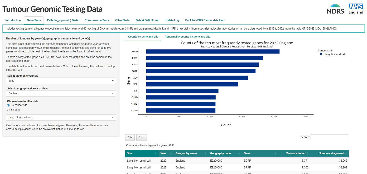Select Counts by gene and site subtab

(x=143, y=37)
